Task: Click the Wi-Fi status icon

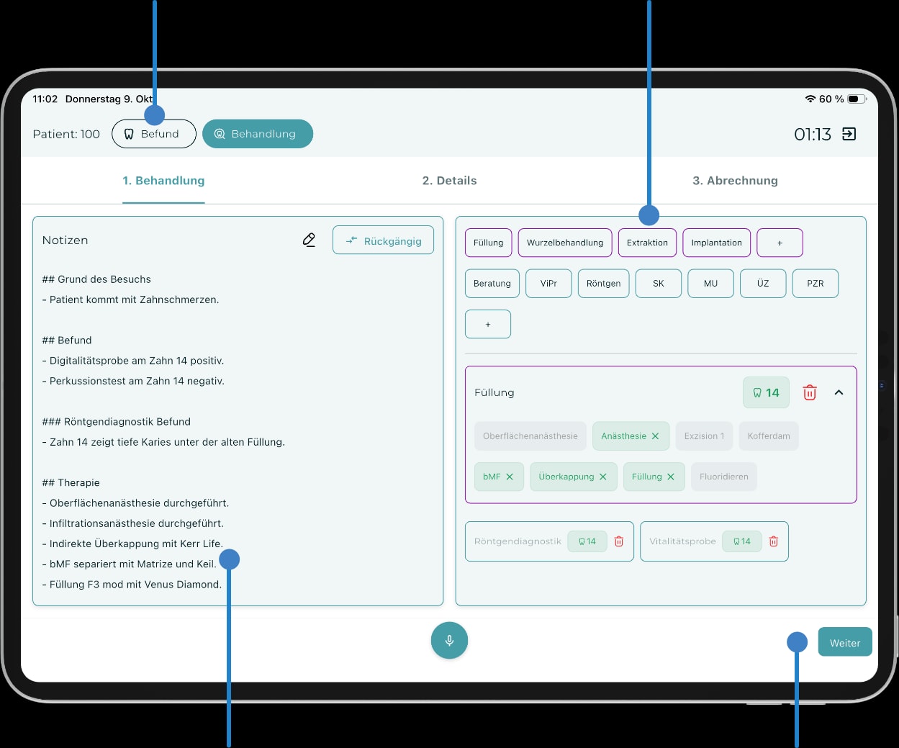Action: (x=810, y=99)
